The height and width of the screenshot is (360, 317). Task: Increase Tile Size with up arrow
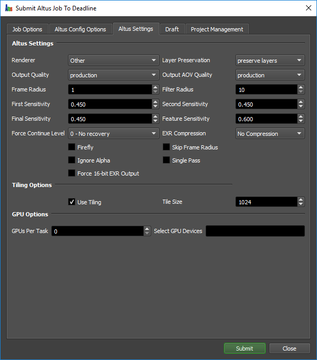(x=301, y=200)
